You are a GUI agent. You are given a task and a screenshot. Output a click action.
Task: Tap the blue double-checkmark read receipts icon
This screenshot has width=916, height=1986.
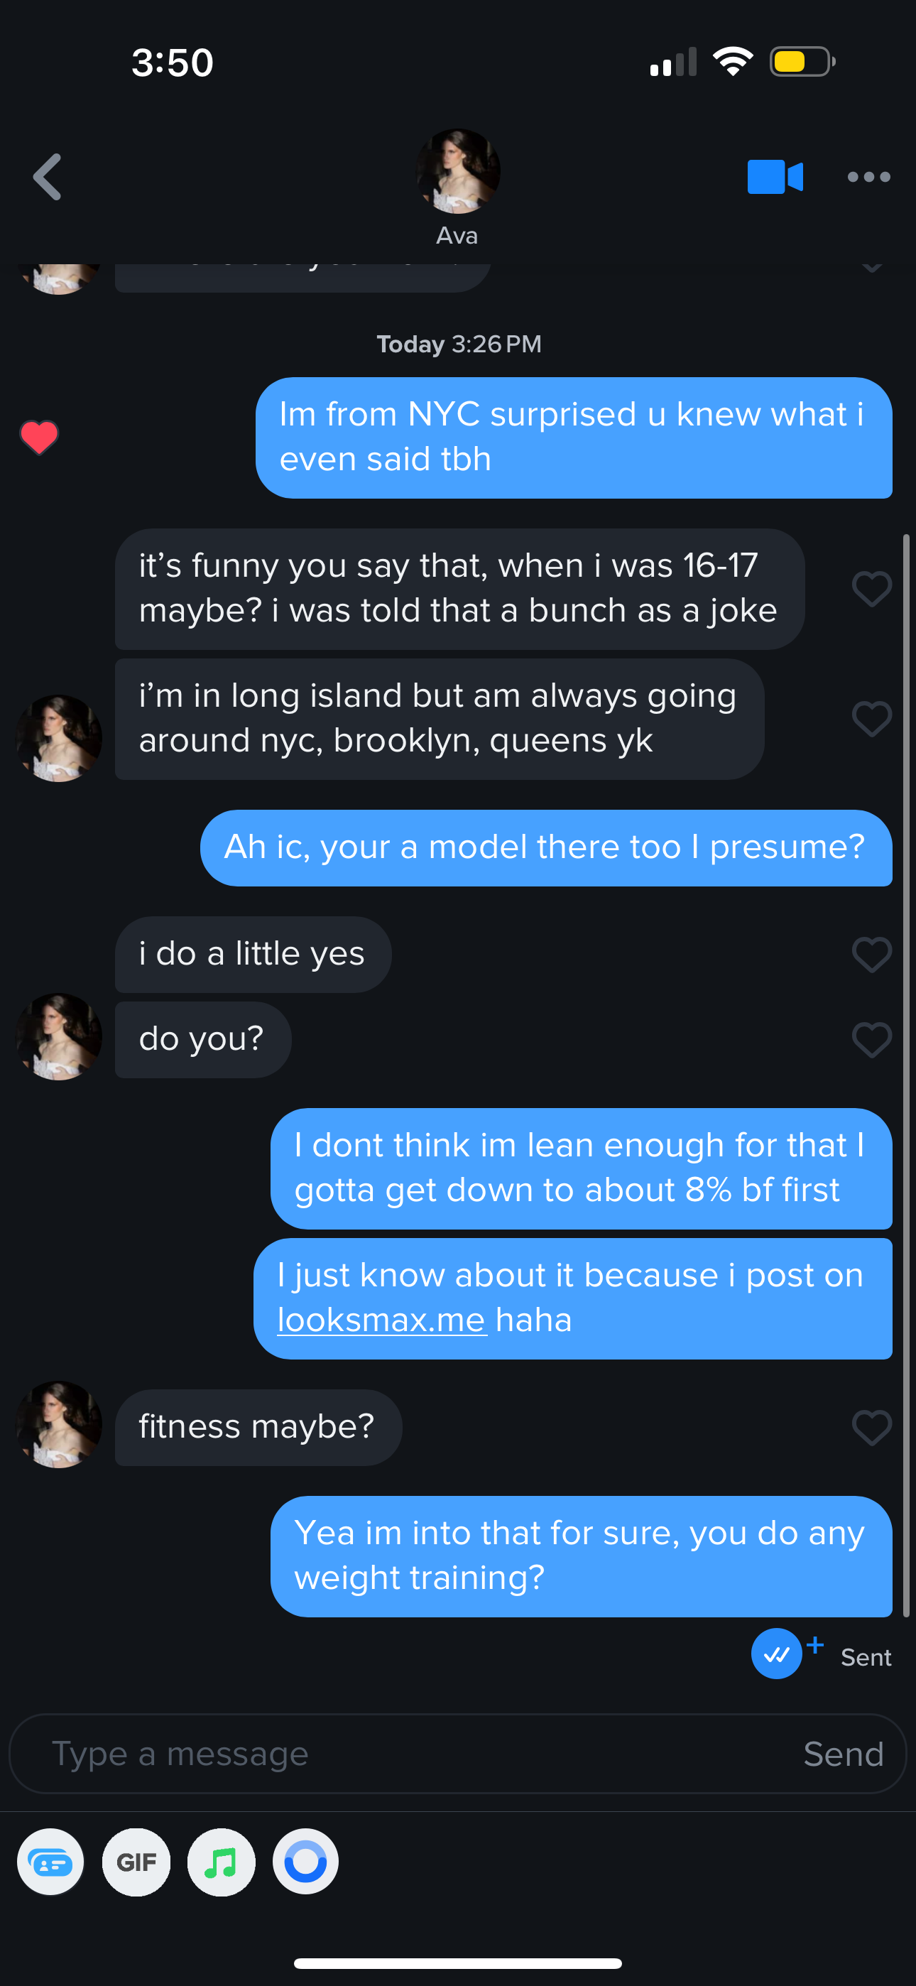(x=776, y=1654)
